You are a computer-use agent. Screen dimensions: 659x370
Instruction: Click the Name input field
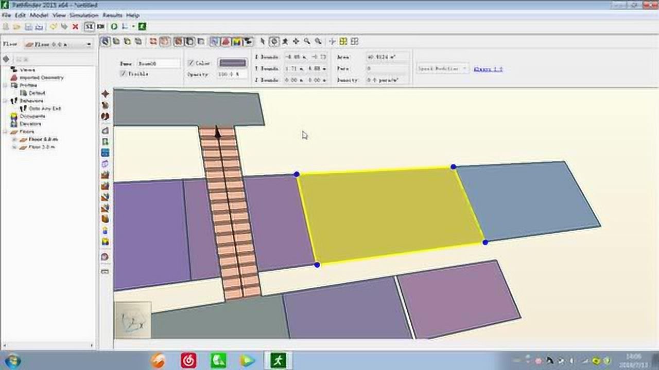(x=159, y=64)
